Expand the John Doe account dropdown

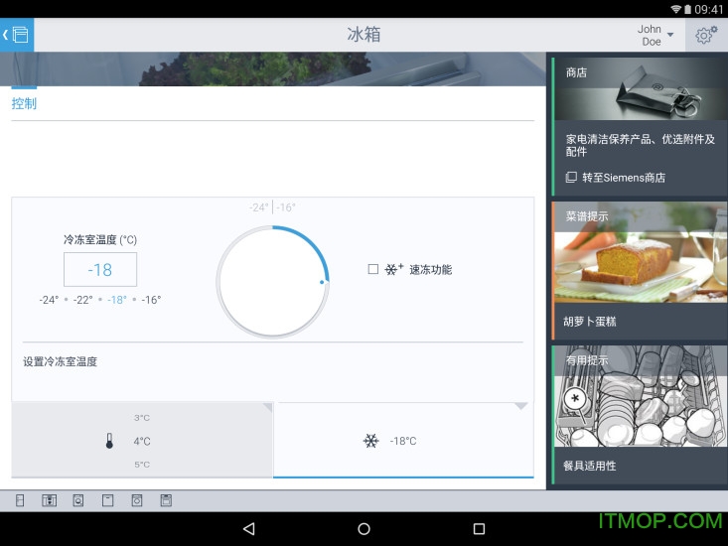coord(655,36)
